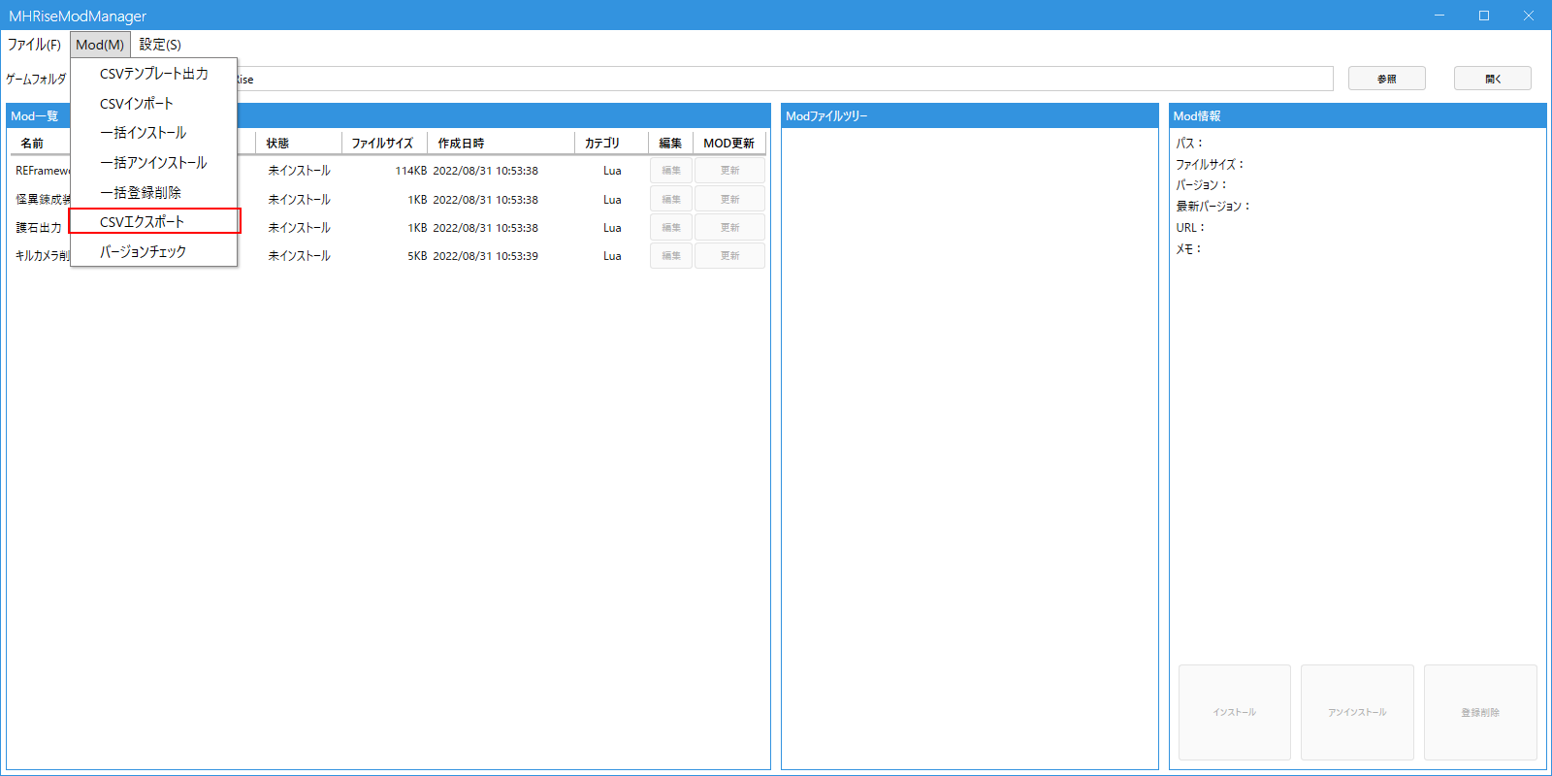Maximize the MHRiseModManager window
The image size is (1552, 776).
(1484, 16)
